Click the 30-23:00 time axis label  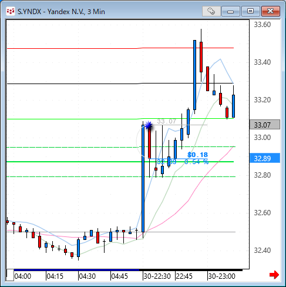coord(222,276)
